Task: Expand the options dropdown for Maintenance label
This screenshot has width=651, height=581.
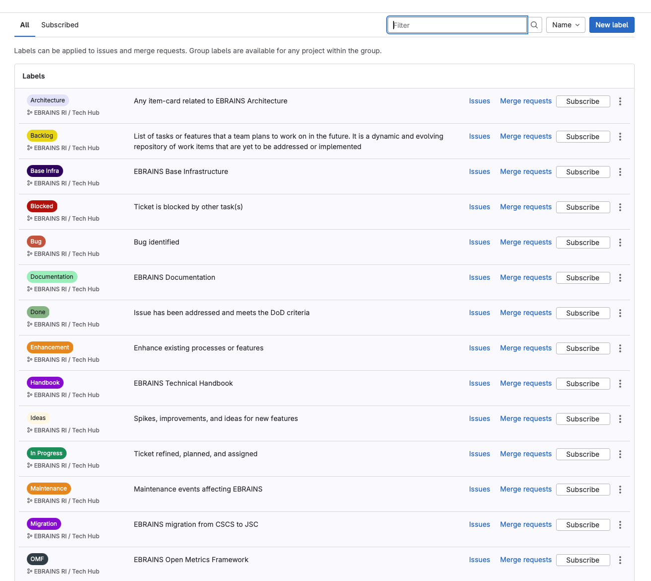Action: coord(620,490)
